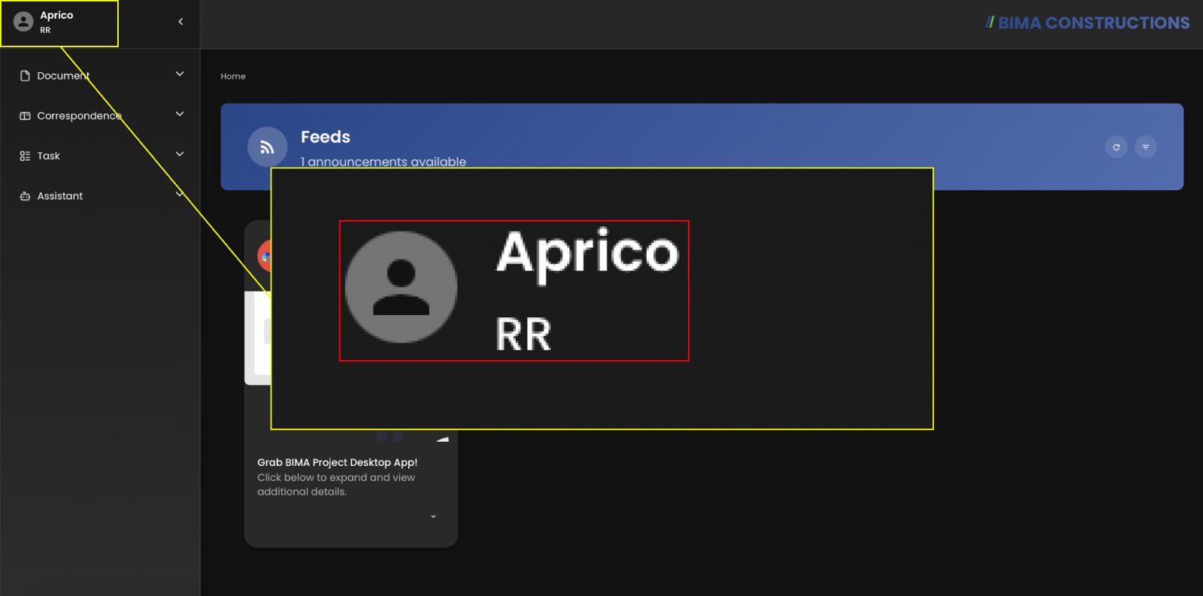Expand the Correspondence menu chevron
The height and width of the screenshot is (596, 1203).
180,114
